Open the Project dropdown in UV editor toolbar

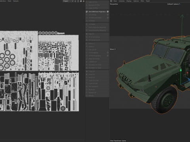(68, 1)
